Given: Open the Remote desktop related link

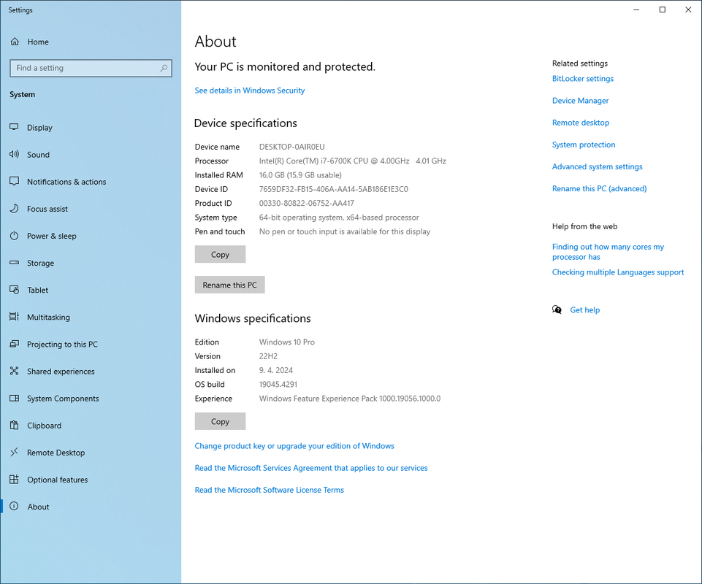Looking at the screenshot, I should pyautogui.click(x=580, y=123).
